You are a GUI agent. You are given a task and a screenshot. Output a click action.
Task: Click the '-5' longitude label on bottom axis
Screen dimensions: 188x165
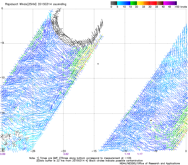155,151
